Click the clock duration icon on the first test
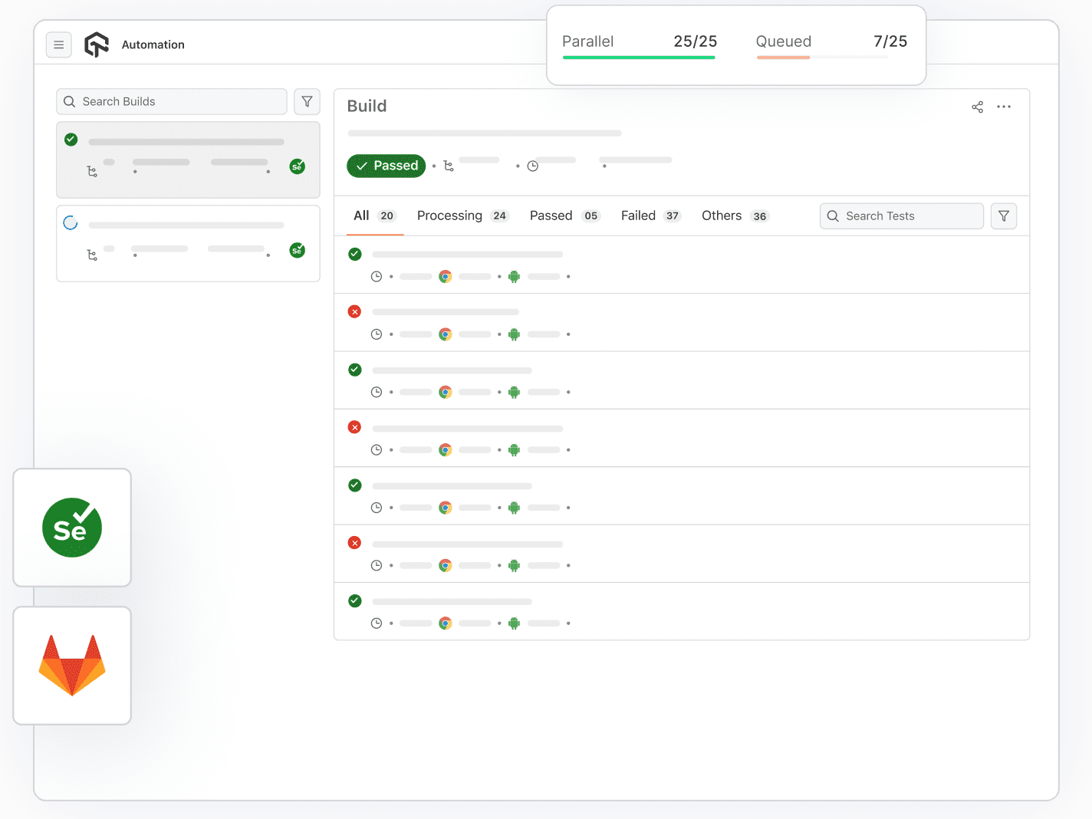 [377, 276]
